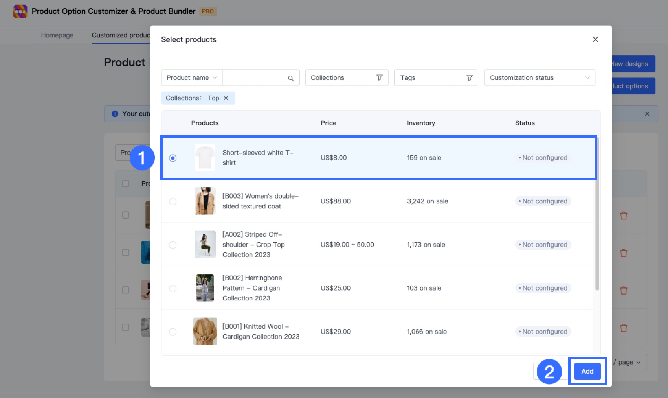Click the product list vertical scrollbar
668x398 pixels.
click(x=597, y=214)
